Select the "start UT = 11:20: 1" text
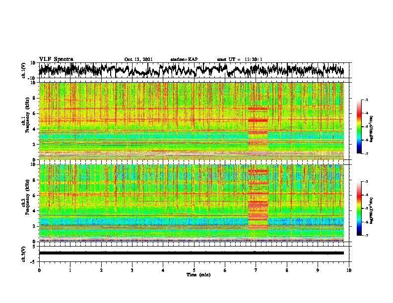 click(x=240, y=59)
